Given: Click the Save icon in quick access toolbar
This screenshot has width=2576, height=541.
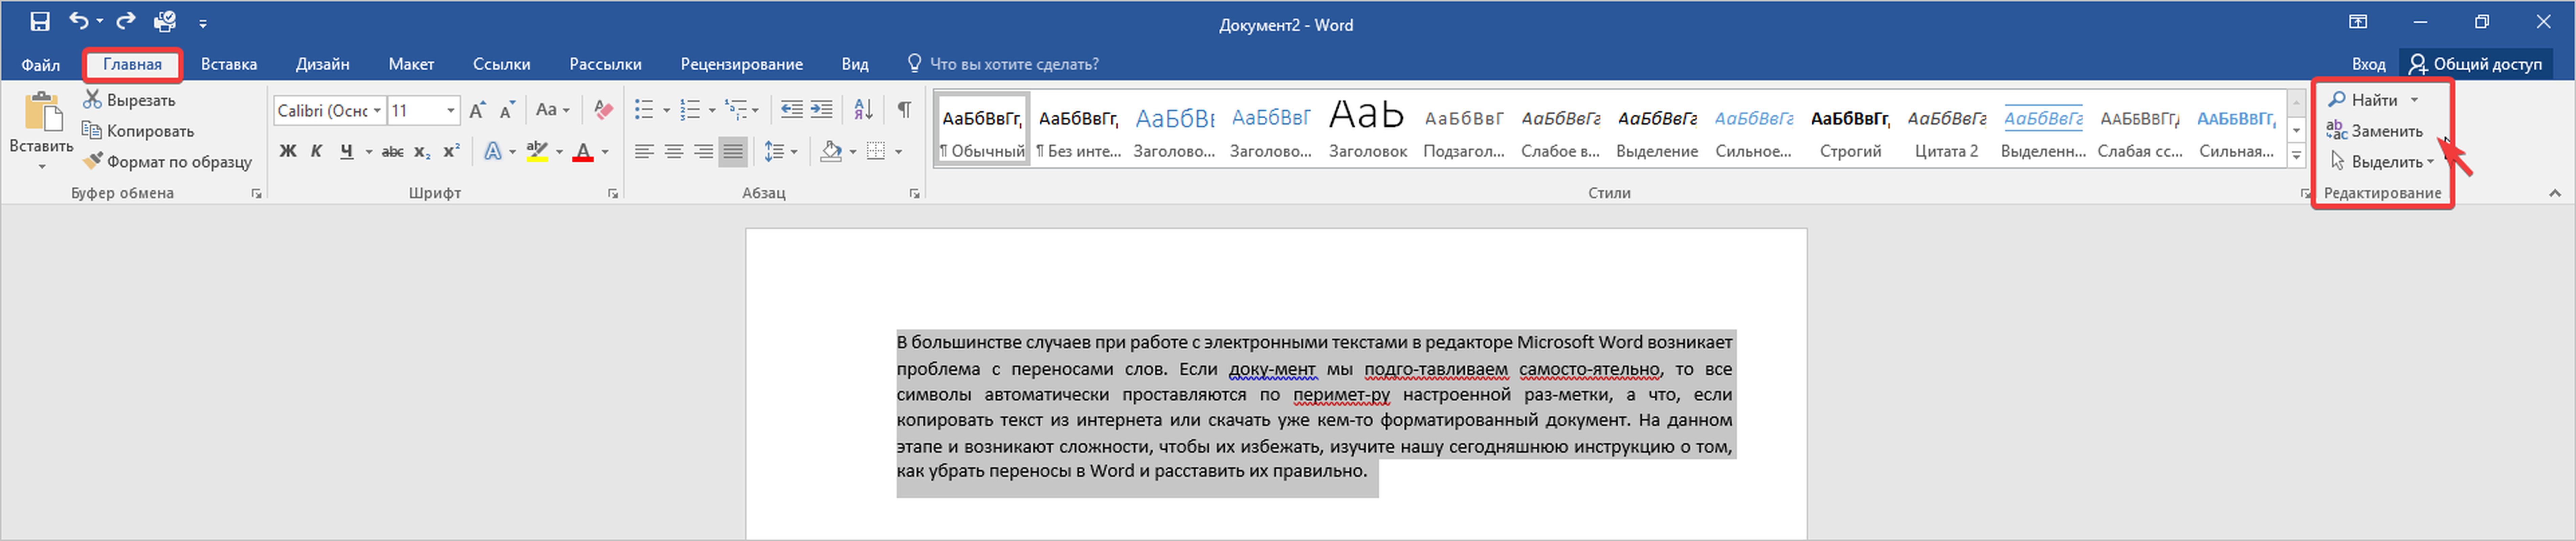Looking at the screenshot, I should click(40, 21).
